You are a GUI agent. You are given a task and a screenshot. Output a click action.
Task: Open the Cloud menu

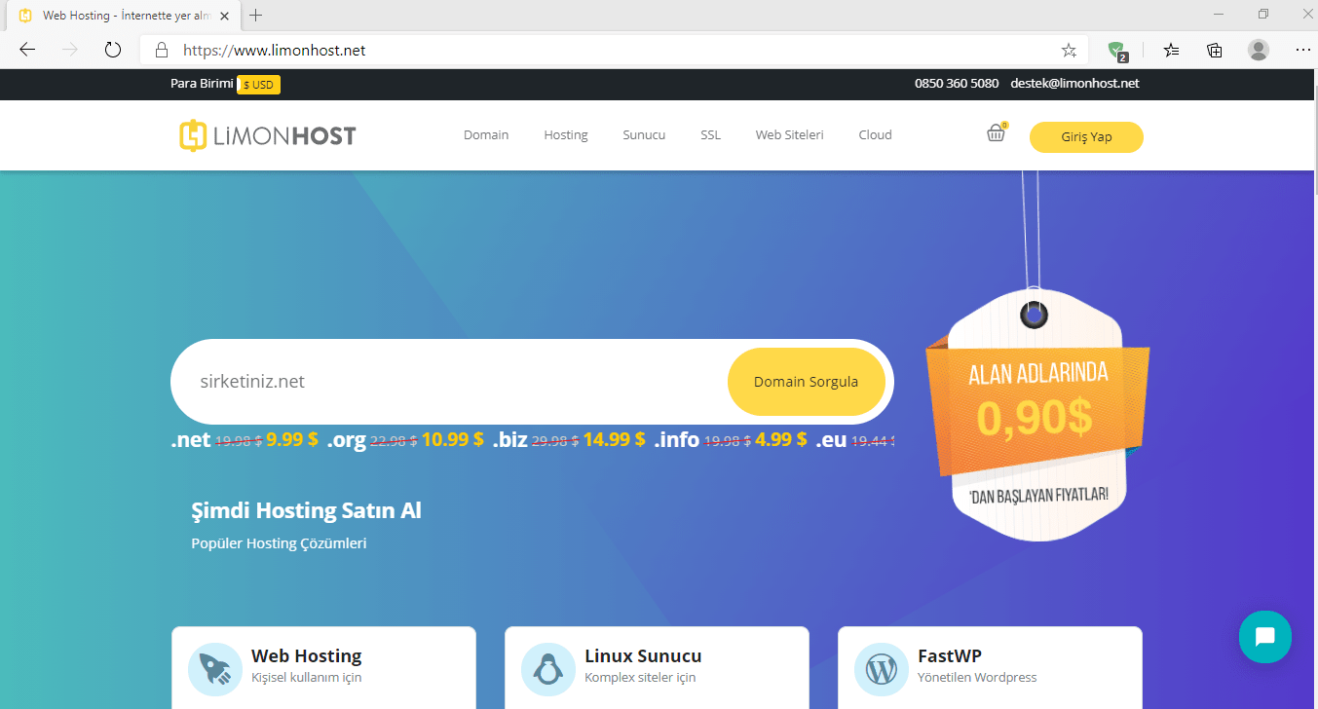tap(875, 135)
